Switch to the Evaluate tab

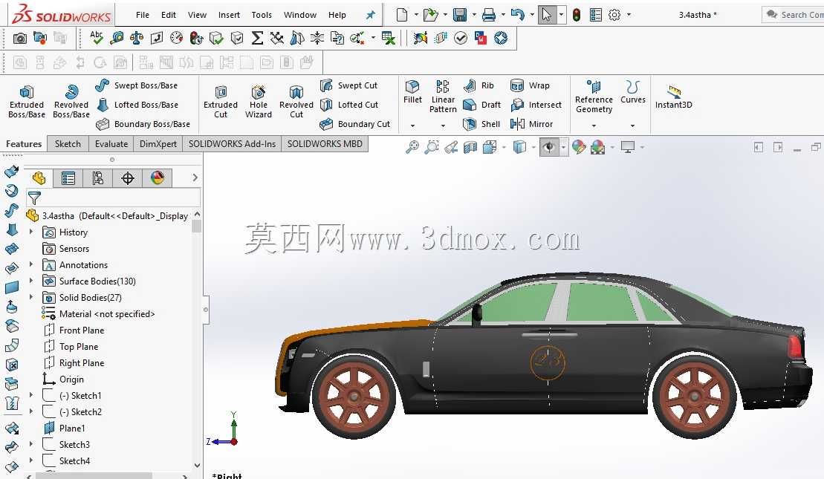point(111,144)
